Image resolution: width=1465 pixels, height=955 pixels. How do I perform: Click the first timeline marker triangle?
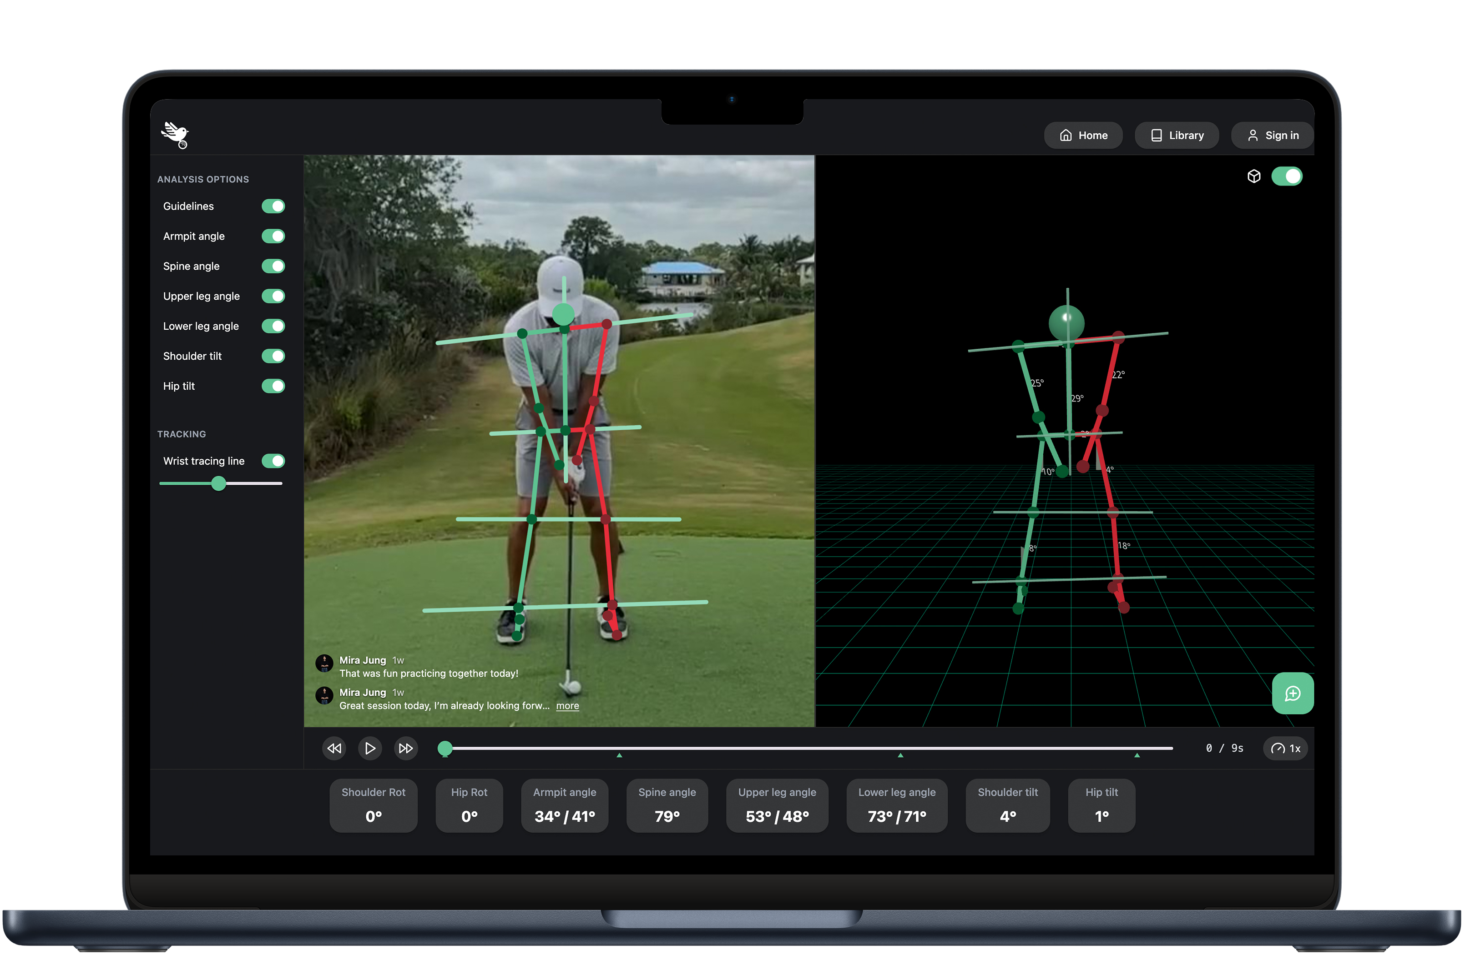[619, 756]
